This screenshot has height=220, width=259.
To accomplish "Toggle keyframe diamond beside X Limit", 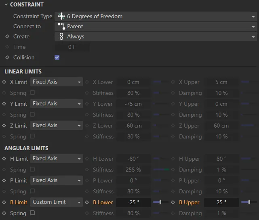I will [4, 82].
